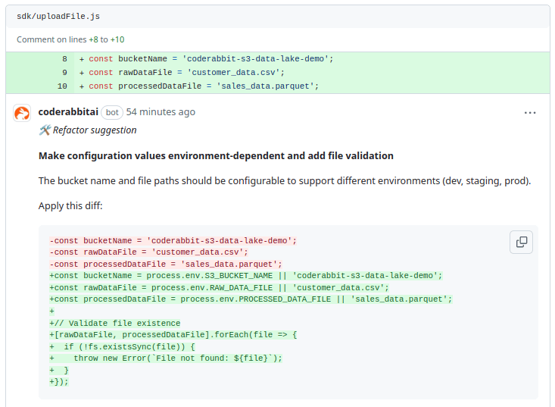Click the processedDataFile line on diff row 10
The width and height of the screenshot is (555, 407).
[203, 86]
